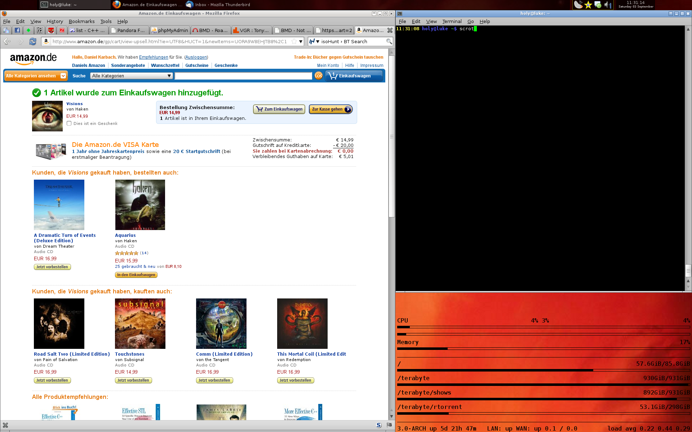This screenshot has height=432, width=692.
Task: Click the Ausloggen link
Action: [x=196, y=57]
